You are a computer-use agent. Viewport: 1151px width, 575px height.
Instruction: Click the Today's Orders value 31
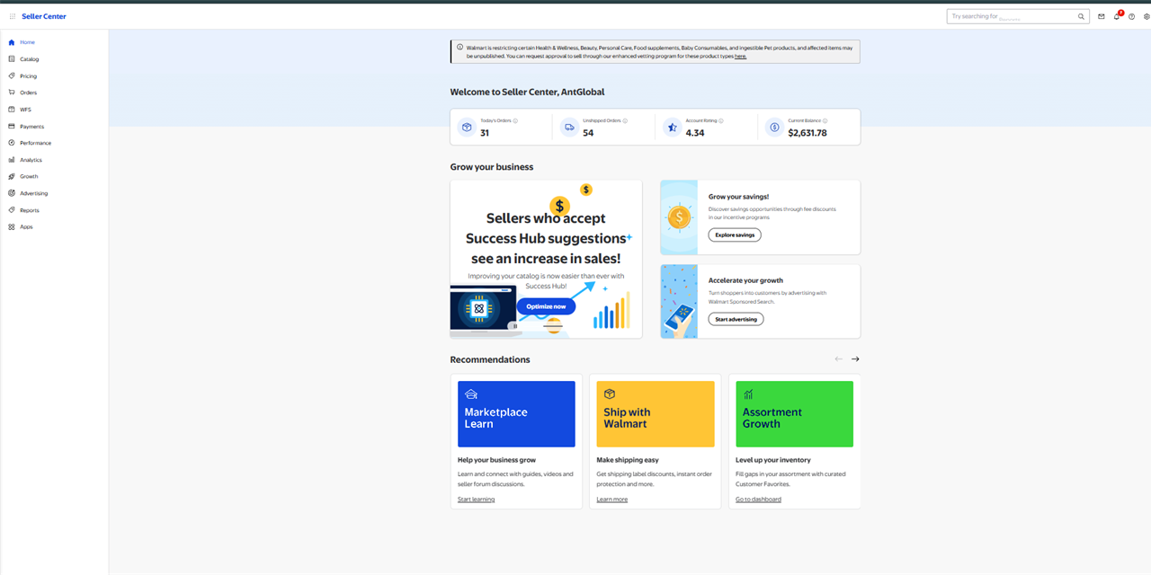pyautogui.click(x=485, y=133)
